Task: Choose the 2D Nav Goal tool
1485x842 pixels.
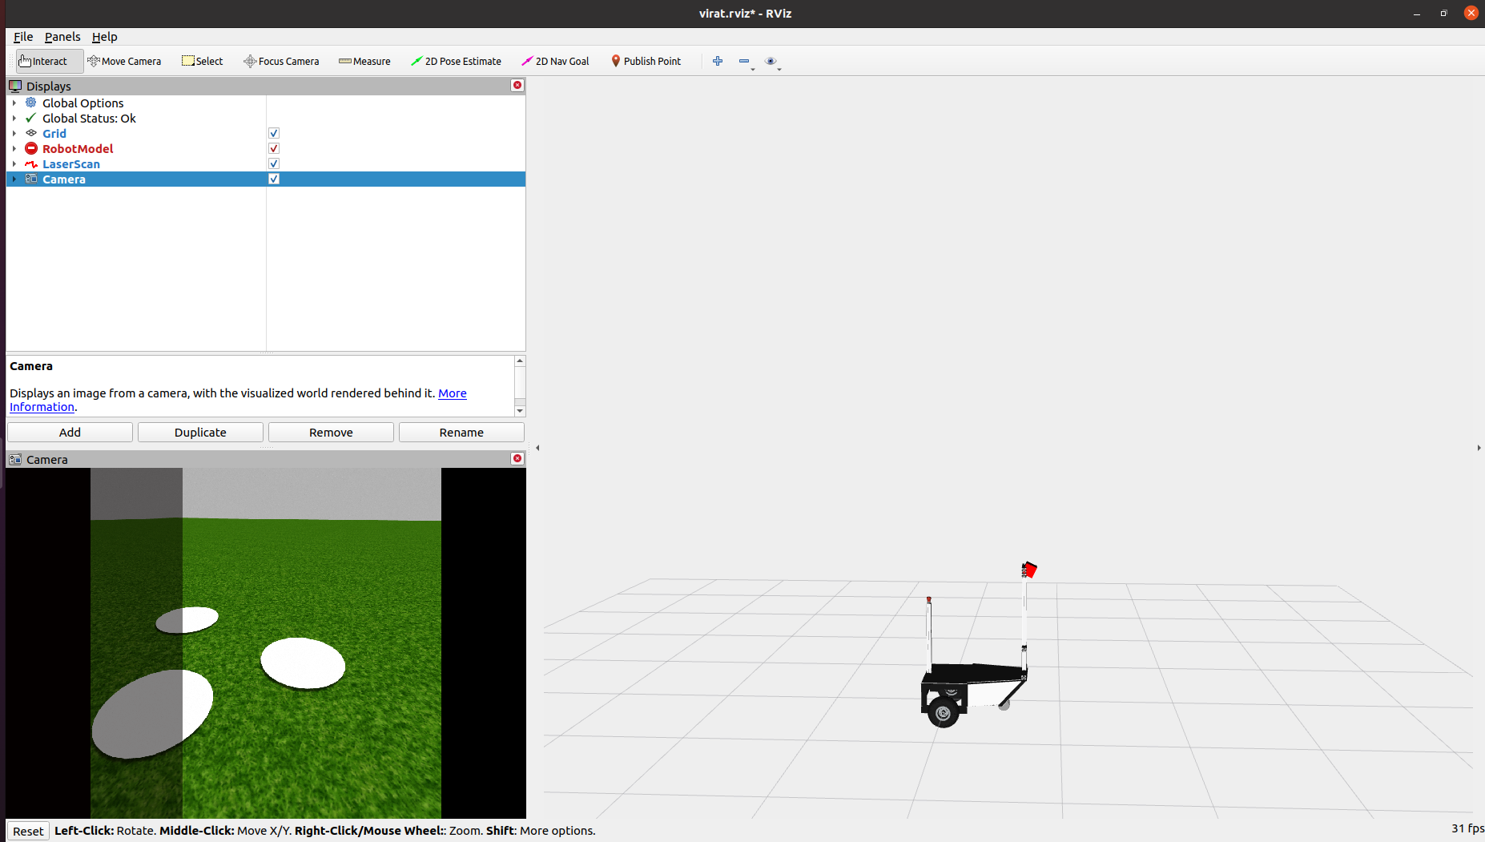Action: 555,61
